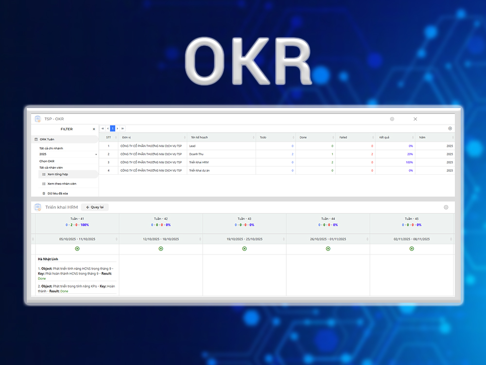Click the add record icon above the Năm column

450,128
